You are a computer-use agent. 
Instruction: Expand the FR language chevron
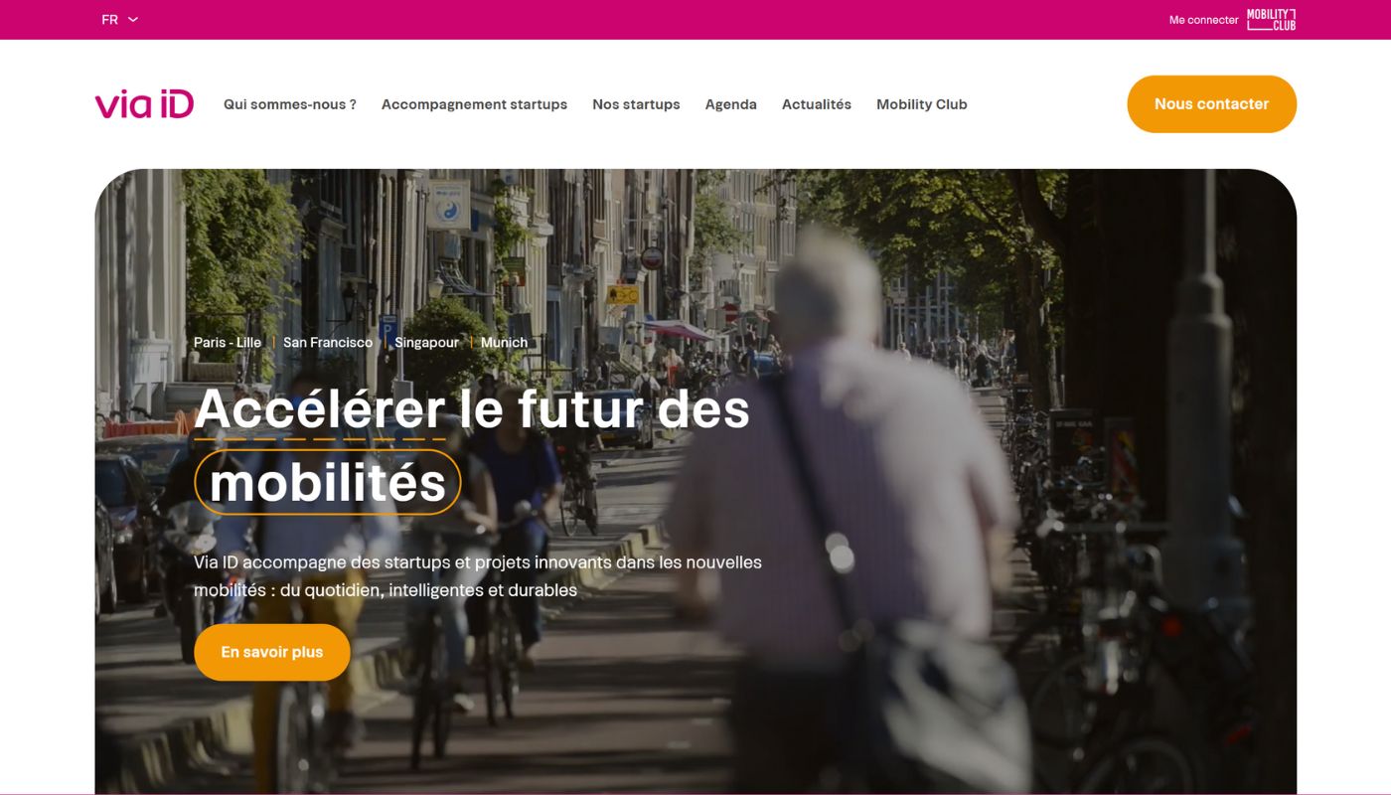click(x=133, y=19)
